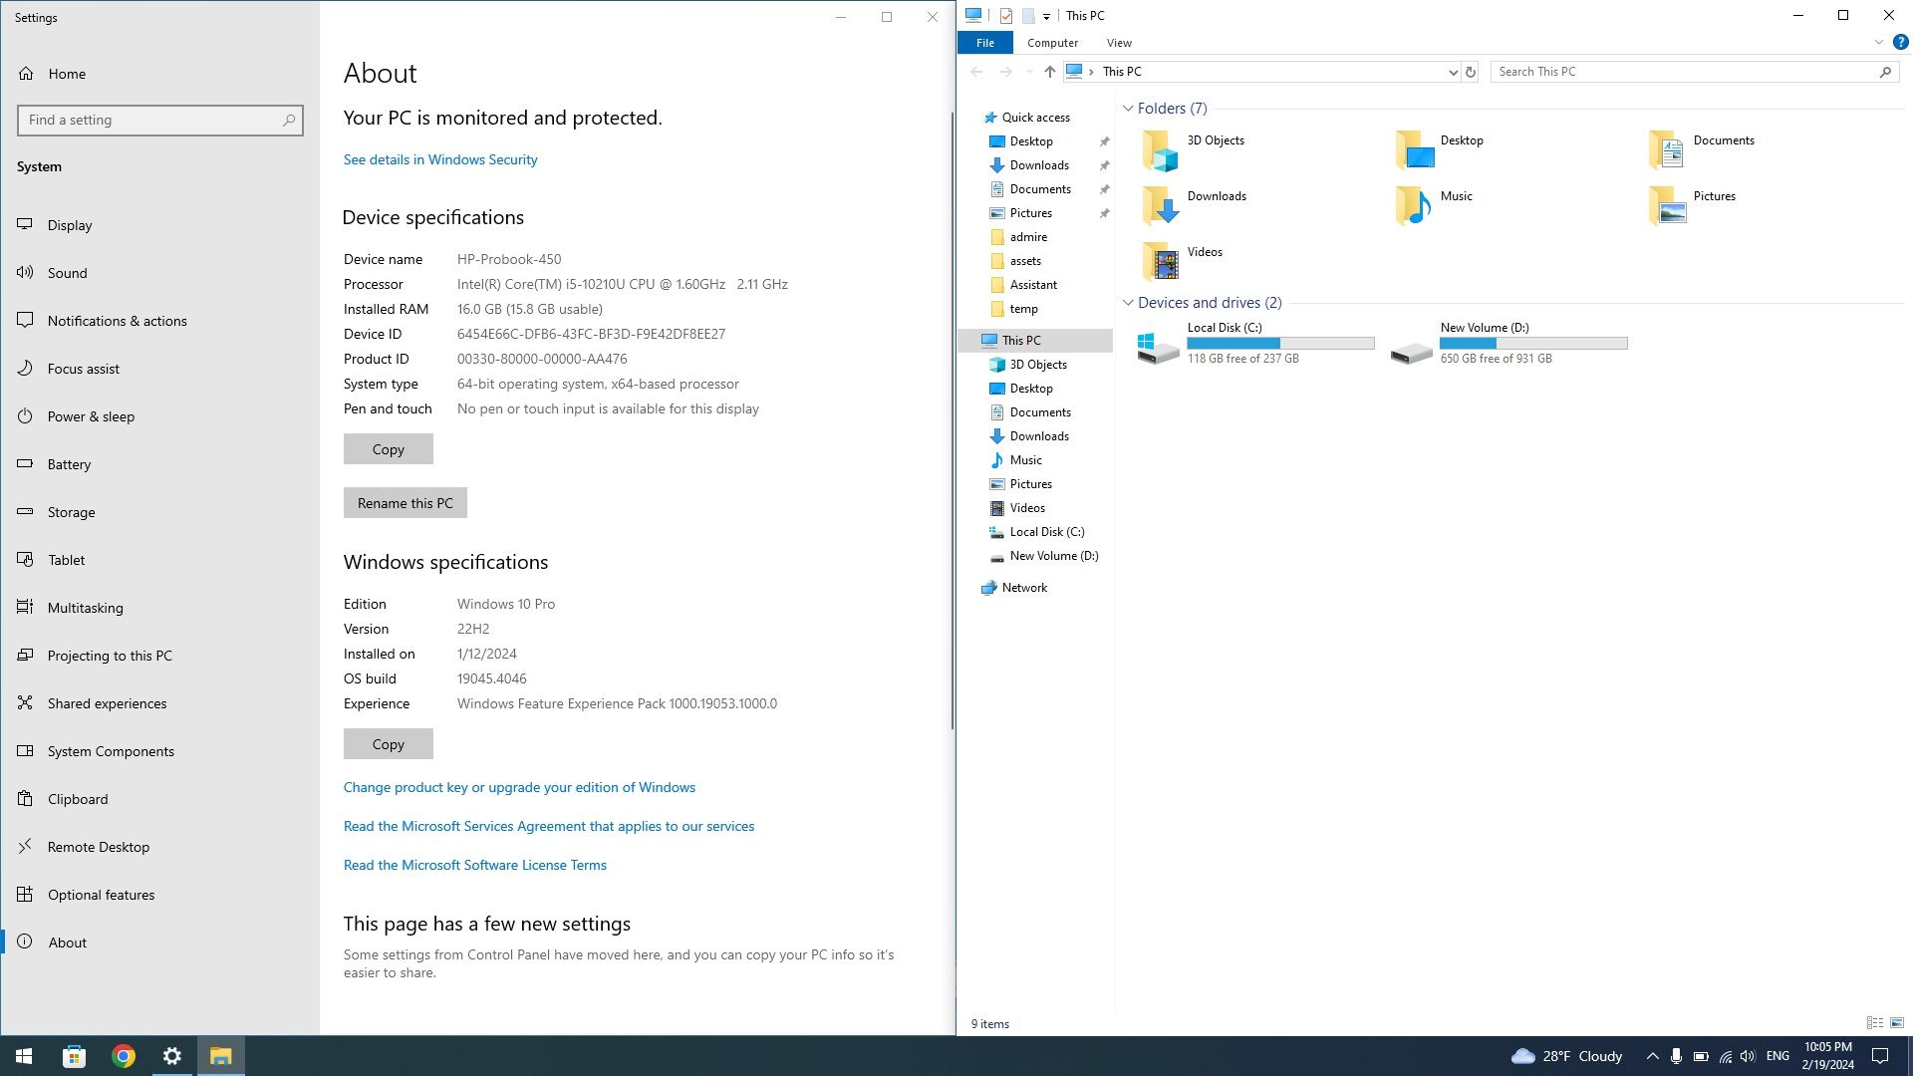Open Clipboard settings
The image size is (1913, 1076).
tap(159, 799)
